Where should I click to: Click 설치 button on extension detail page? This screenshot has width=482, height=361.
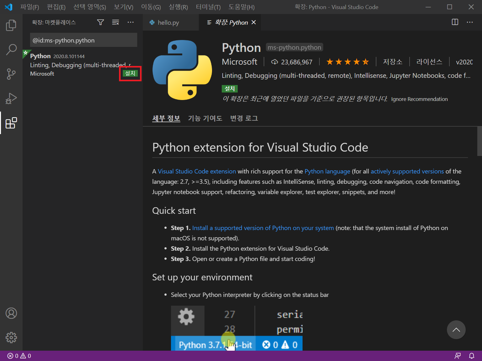click(230, 89)
